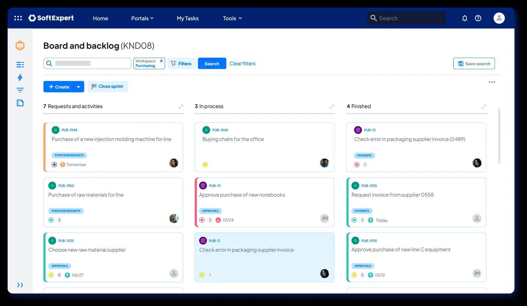Open highlighted PUR-11 packaging supplier invoice card
Screen dimensions: 527x306
[264, 257]
